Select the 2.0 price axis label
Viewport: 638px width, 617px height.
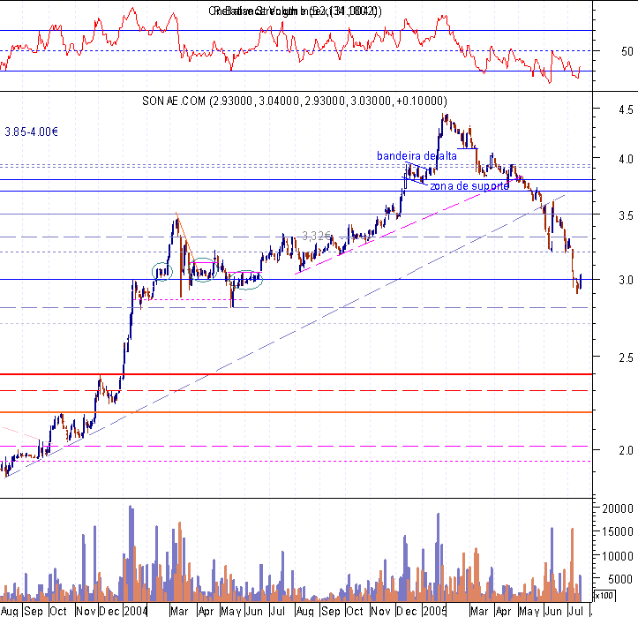point(626,450)
